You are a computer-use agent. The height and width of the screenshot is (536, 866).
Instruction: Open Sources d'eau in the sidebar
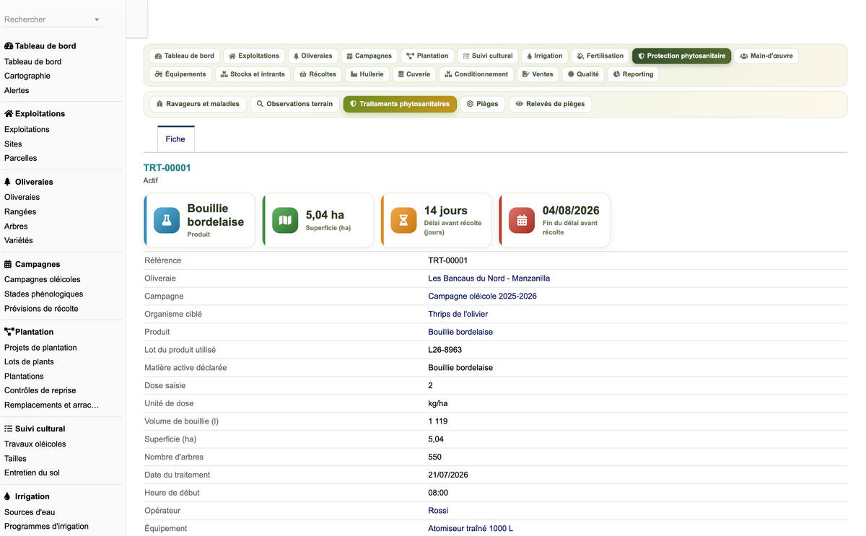30,511
